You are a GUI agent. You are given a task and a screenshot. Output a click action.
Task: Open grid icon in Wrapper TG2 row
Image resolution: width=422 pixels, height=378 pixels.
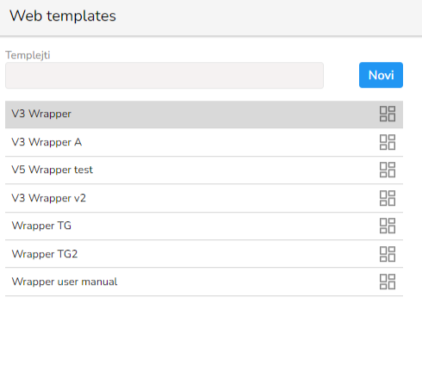coord(388,254)
